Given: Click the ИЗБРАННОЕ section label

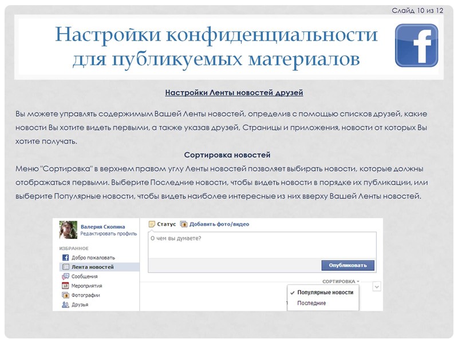Looking at the screenshot, I should [74, 249].
